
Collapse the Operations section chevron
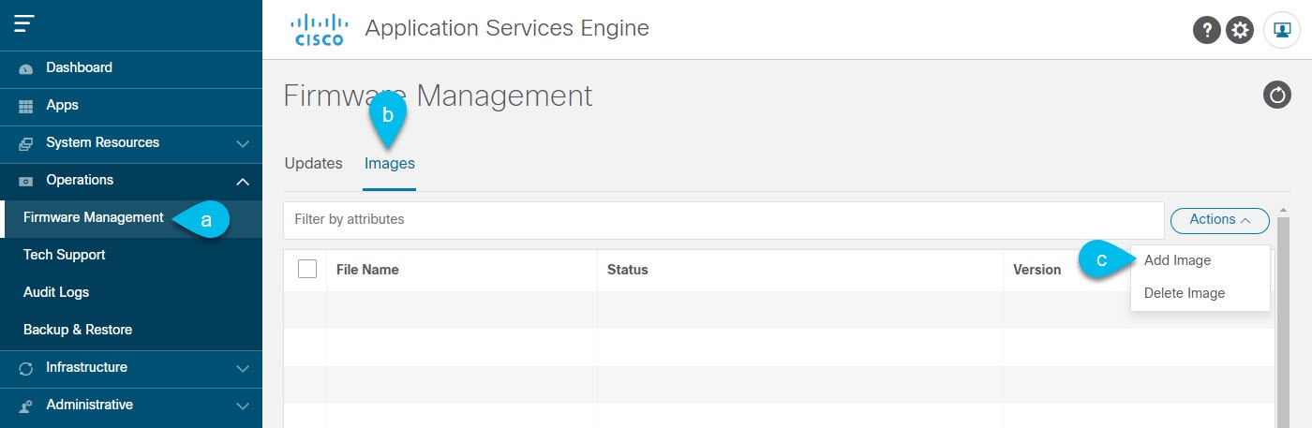coord(243,181)
